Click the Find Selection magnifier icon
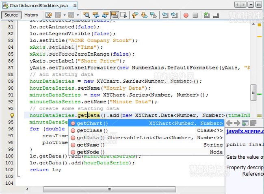264x194 pixels. (87, 15)
